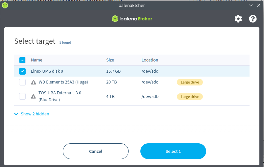Click the title bar dropdown arrow icon

point(251,5)
